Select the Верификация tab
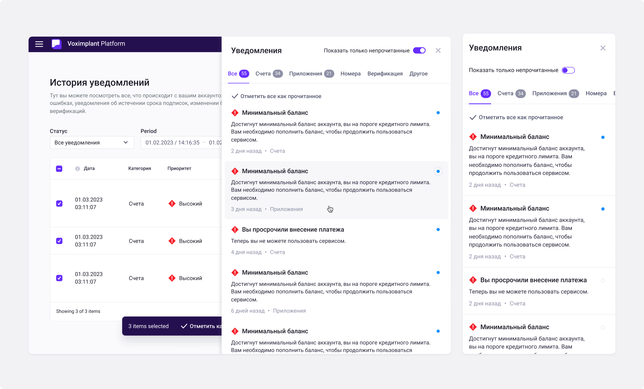 click(x=385, y=74)
